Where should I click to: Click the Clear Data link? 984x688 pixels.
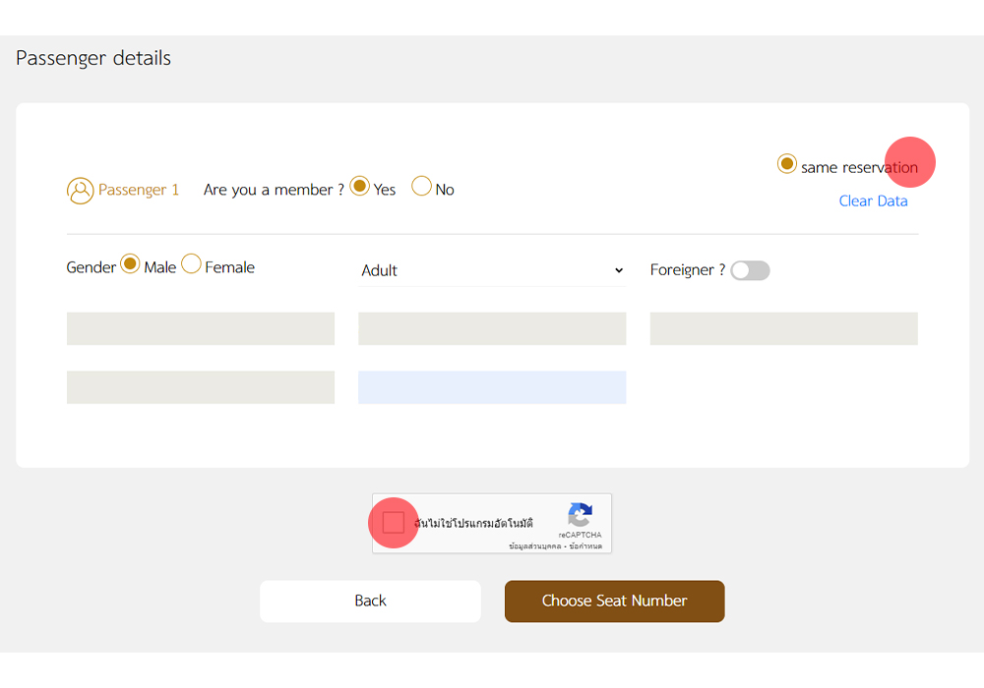tap(873, 201)
